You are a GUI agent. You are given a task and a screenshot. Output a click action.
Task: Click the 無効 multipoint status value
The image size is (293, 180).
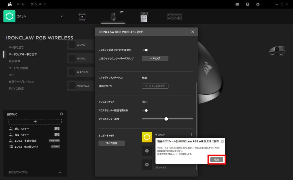(144, 78)
